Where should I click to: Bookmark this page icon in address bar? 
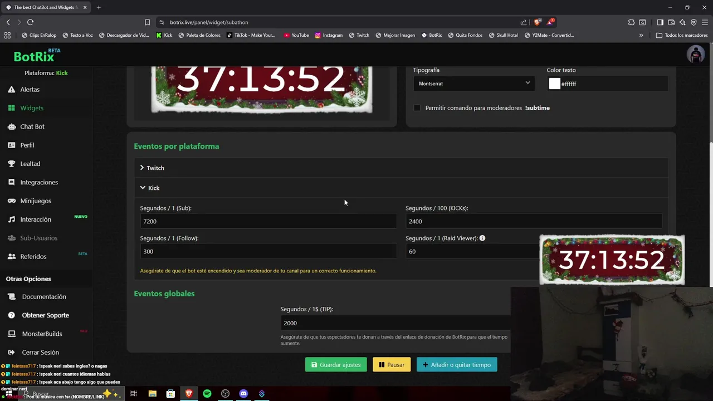pyautogui.click(x=147, y=22)
